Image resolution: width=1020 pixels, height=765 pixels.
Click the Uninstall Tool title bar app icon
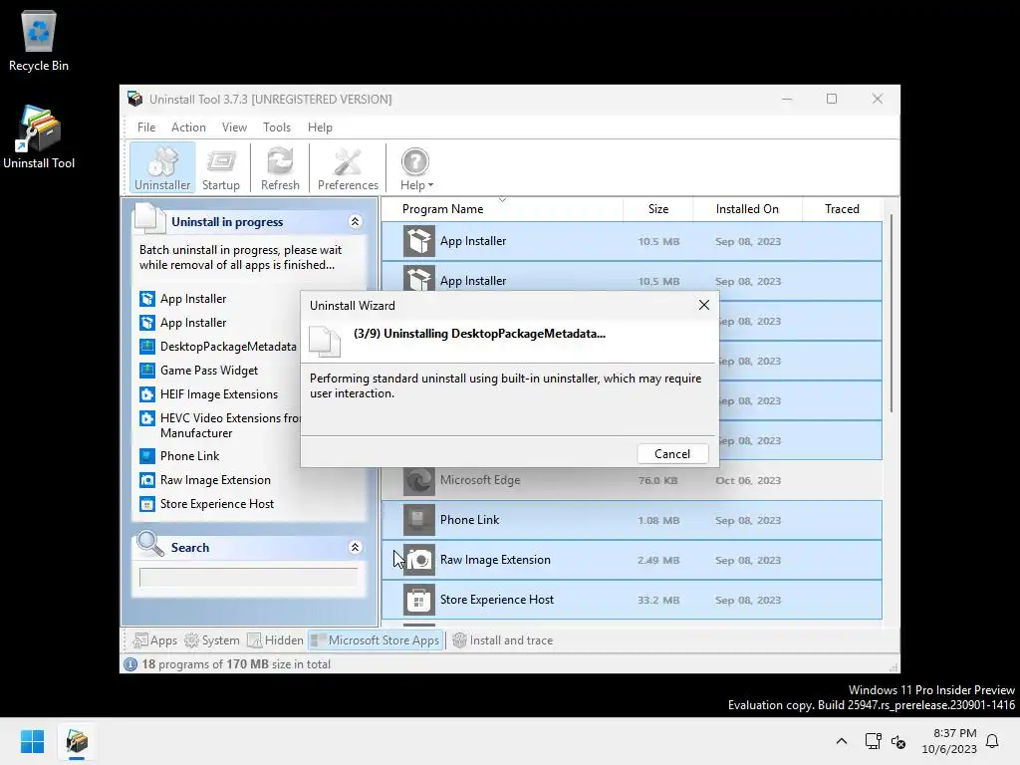click(135, 99)
